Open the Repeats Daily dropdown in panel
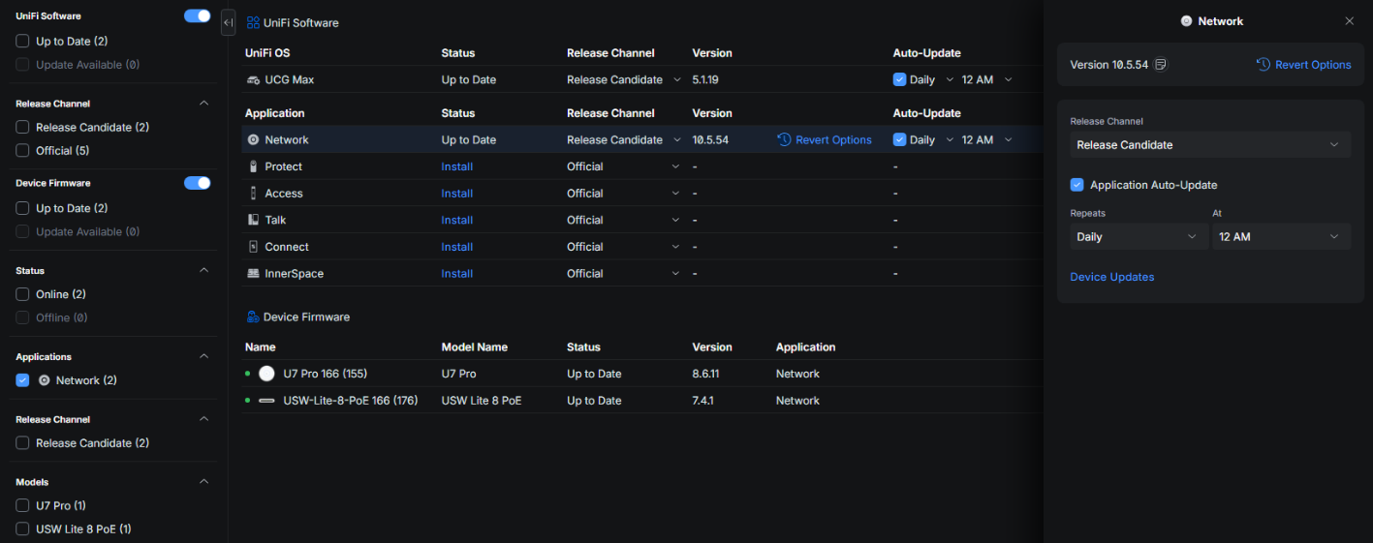The image size is (1373, 543). (1139, 237)
